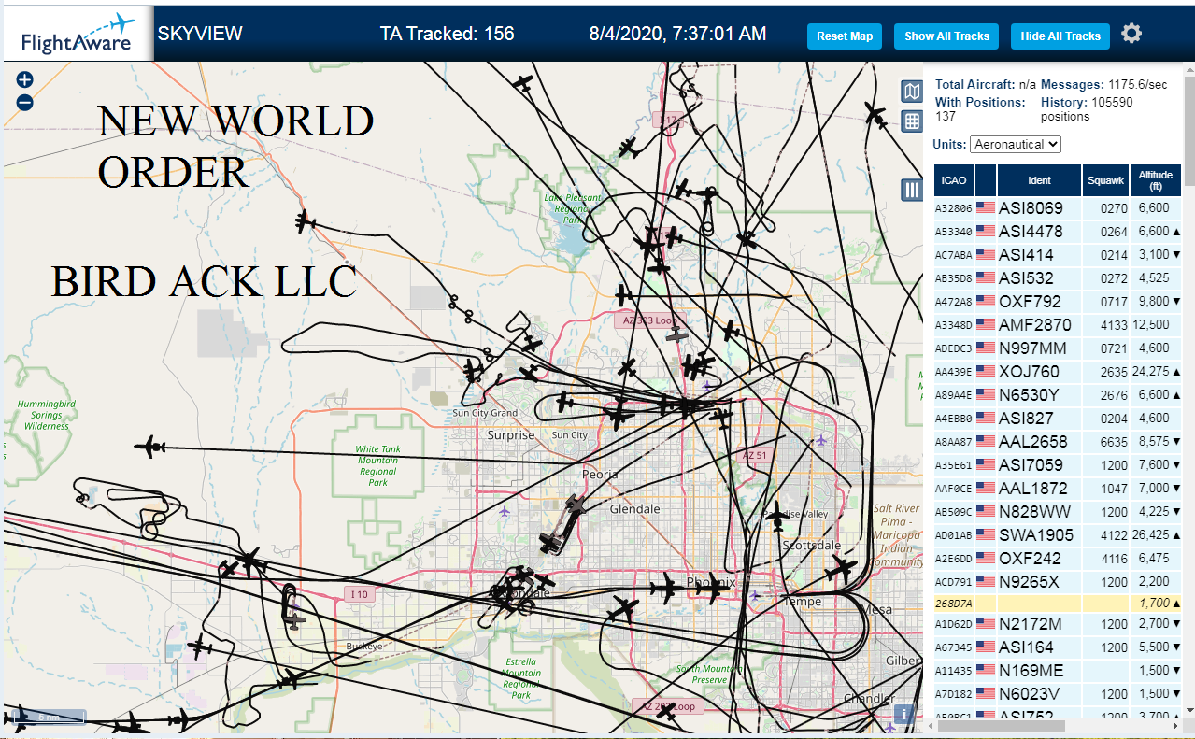
Task: Sort table by Altitude column header
Action: click(1156, 180)
